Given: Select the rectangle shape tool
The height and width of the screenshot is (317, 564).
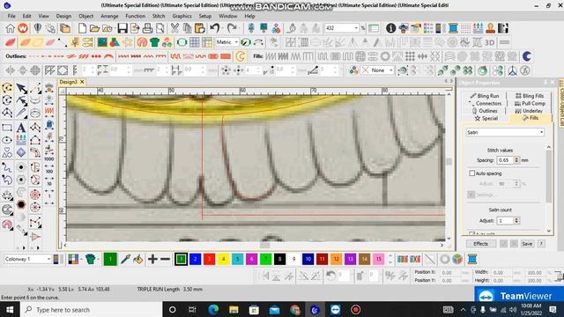Looking at the screenshot, I should tap(7, 128).
